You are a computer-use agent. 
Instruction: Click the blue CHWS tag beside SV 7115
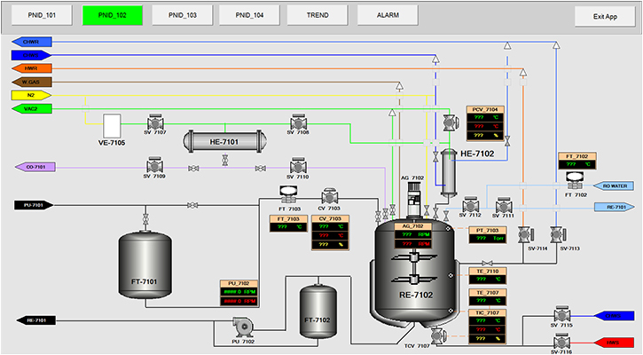click(614, 316)
